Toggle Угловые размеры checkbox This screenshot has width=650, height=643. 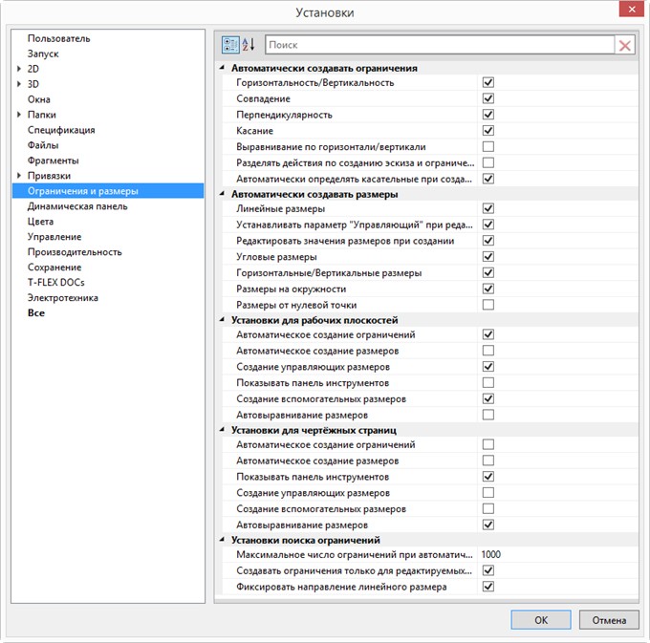pos(488,257)
